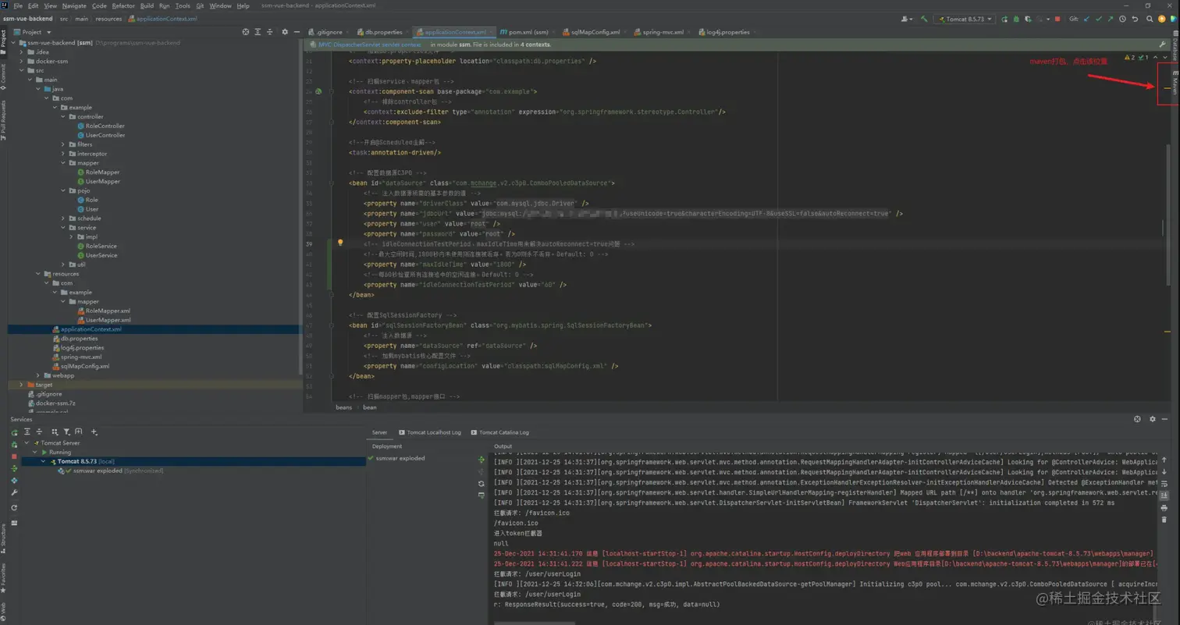Open the Maven tool window
This screenshot has width=1180, height=625.
[x=1175, y=82]
